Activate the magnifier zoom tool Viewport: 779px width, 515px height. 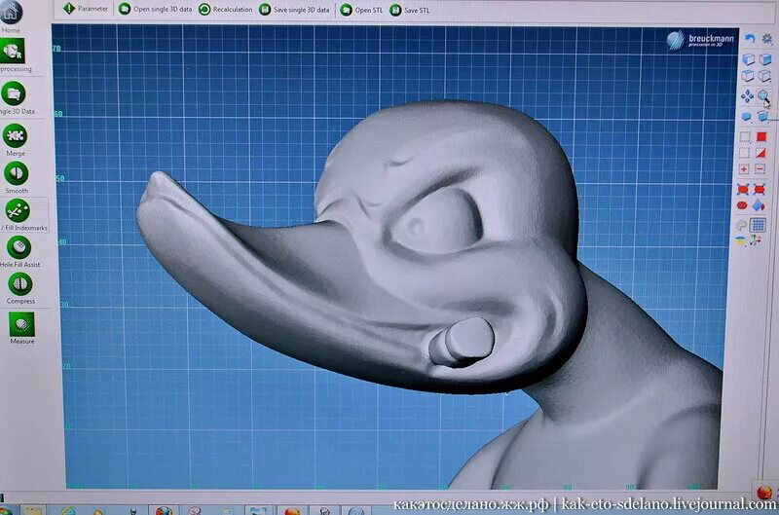coord(763,95)
